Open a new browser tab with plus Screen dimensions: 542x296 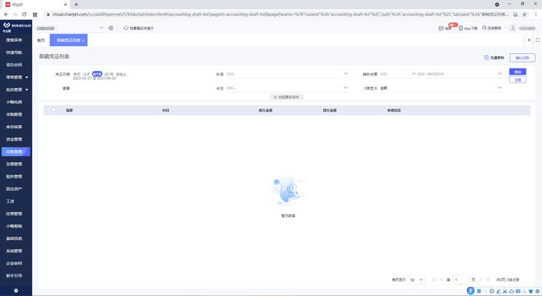76,4
